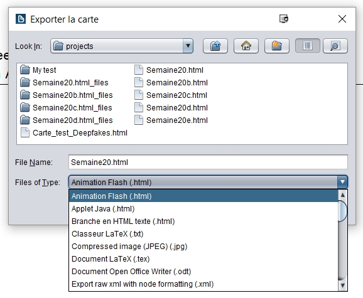Go up one folder level
Viewport: 363px width, 298px height.
point(215,46)
